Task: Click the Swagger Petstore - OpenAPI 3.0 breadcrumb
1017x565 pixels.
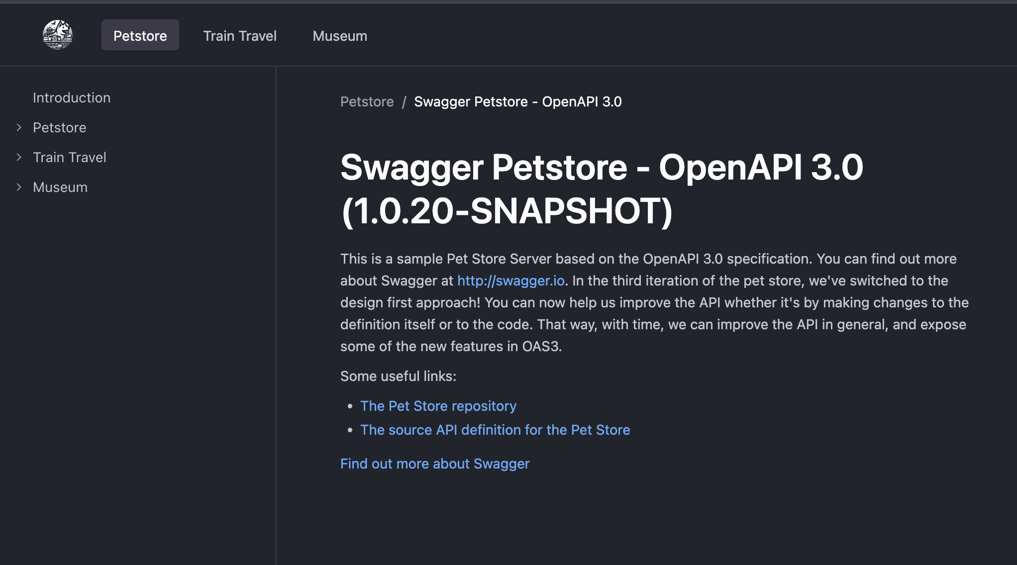Action: 518,101
